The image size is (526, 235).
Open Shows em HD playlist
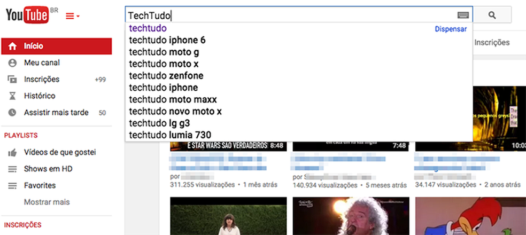[48, 169]
